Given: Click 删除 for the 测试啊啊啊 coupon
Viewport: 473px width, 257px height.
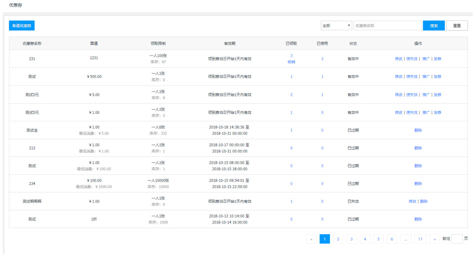Looking at the screenshot, I should click(x=424, y=201).
